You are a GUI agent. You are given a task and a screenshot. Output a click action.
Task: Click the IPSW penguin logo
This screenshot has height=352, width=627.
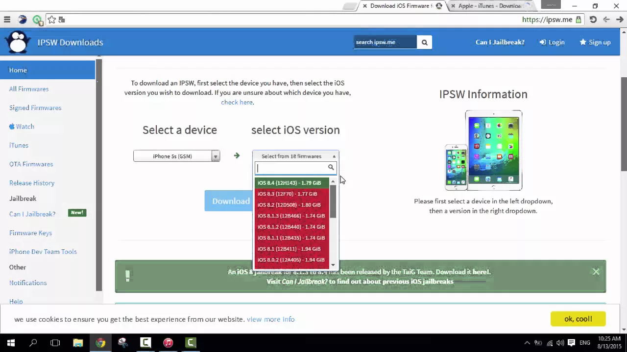18,42
